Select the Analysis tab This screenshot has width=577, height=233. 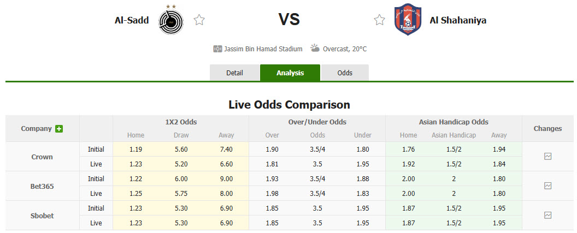point(290,73)
